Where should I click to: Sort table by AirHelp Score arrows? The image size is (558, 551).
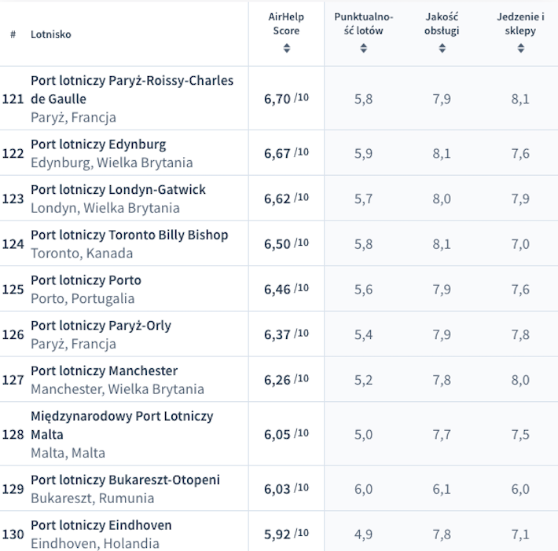(x=287, y=48)
